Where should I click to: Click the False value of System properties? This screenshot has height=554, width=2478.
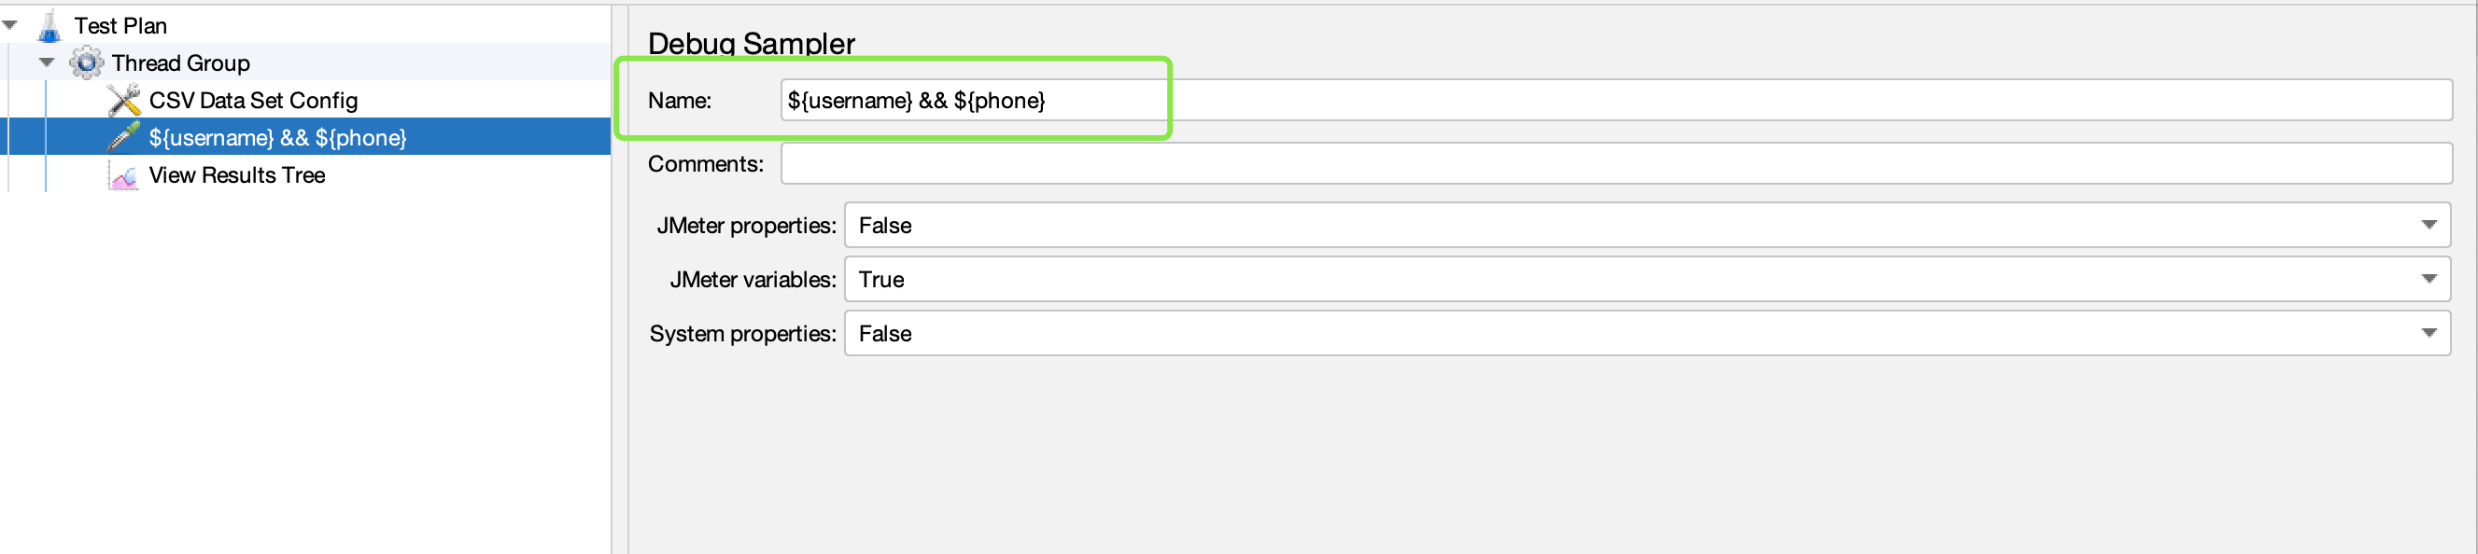click(885, 333)
